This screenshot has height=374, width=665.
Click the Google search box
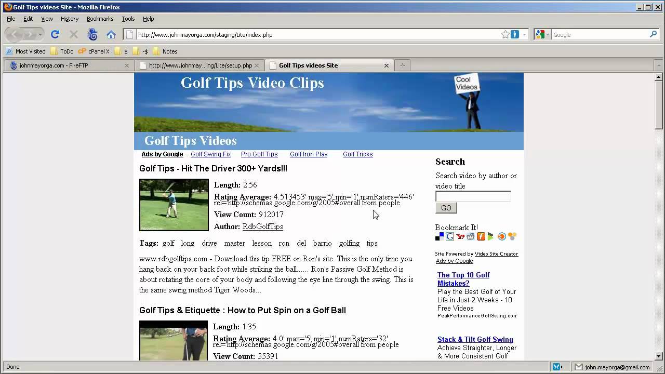pyautogui.click(x=600, y=35)
